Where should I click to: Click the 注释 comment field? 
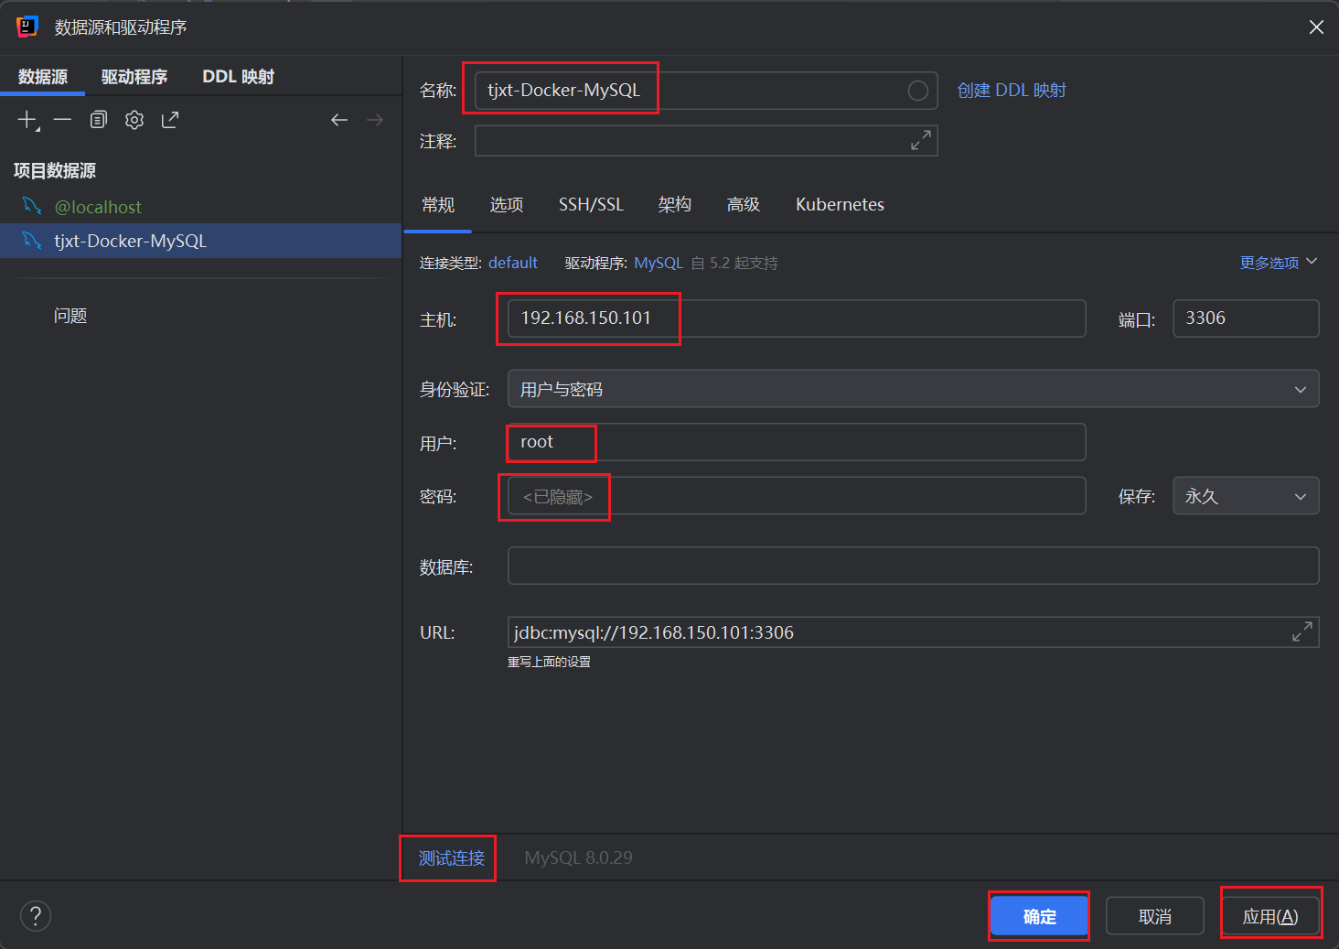pos(706,141)
